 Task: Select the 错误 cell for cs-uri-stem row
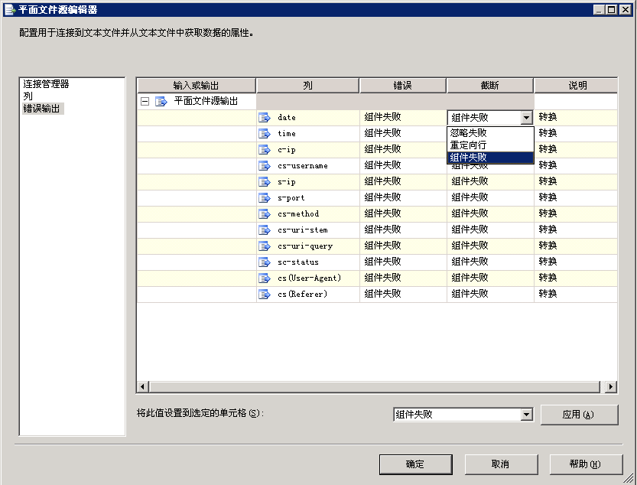click(403, 230)
